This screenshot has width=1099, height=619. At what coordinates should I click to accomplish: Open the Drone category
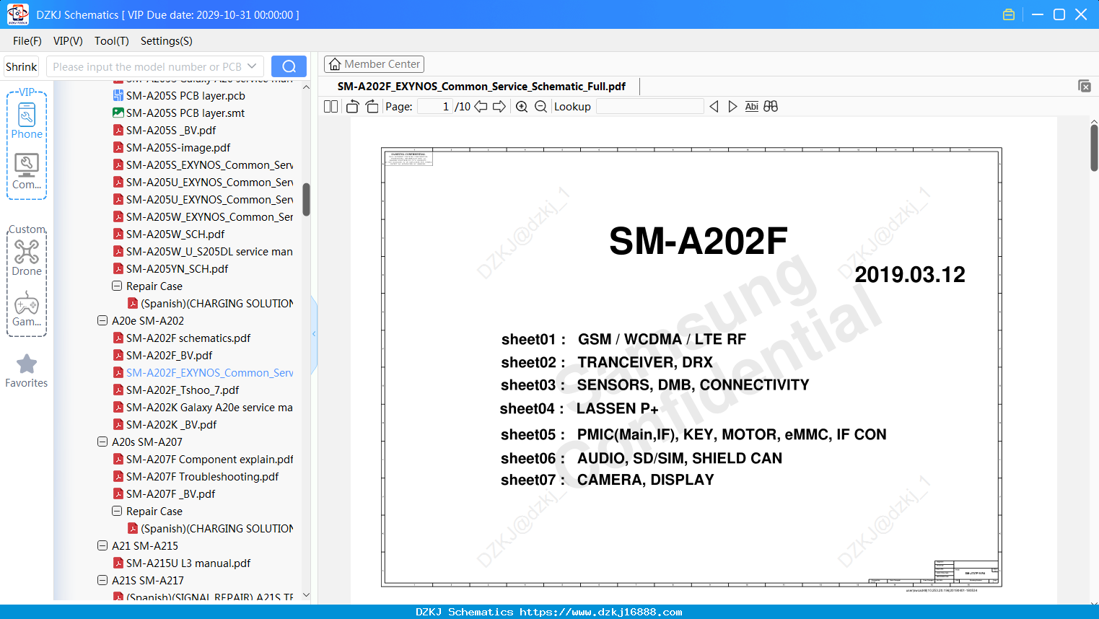[27, 258]
